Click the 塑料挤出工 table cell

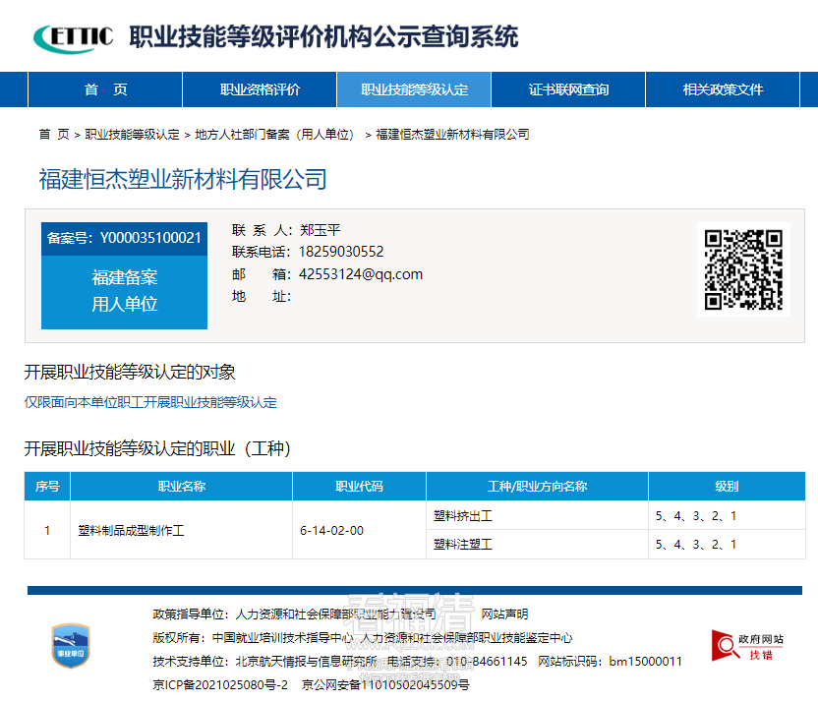[x=538, y=516]
